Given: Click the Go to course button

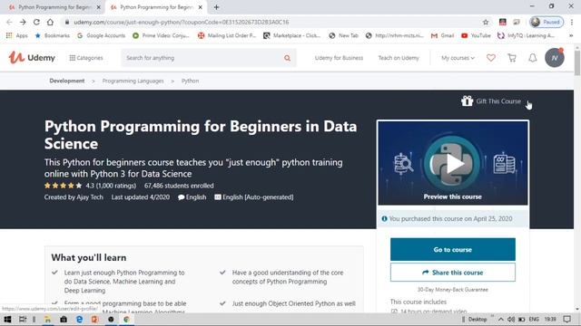Looking at the screenshot, I should click(x=453, y=250).
